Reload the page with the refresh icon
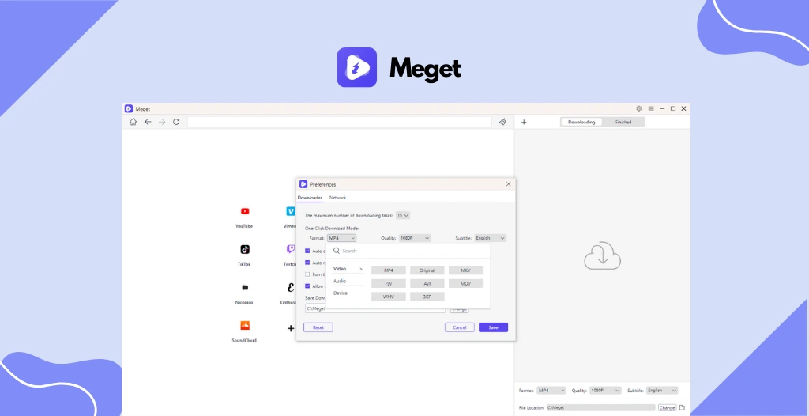 pyautogui.click(x=176, y=122)
